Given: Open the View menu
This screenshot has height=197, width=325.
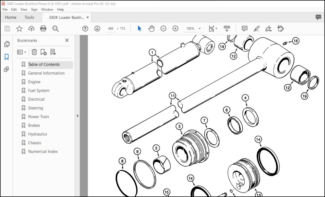Looking at the screenshot, I should pos(24,9).
